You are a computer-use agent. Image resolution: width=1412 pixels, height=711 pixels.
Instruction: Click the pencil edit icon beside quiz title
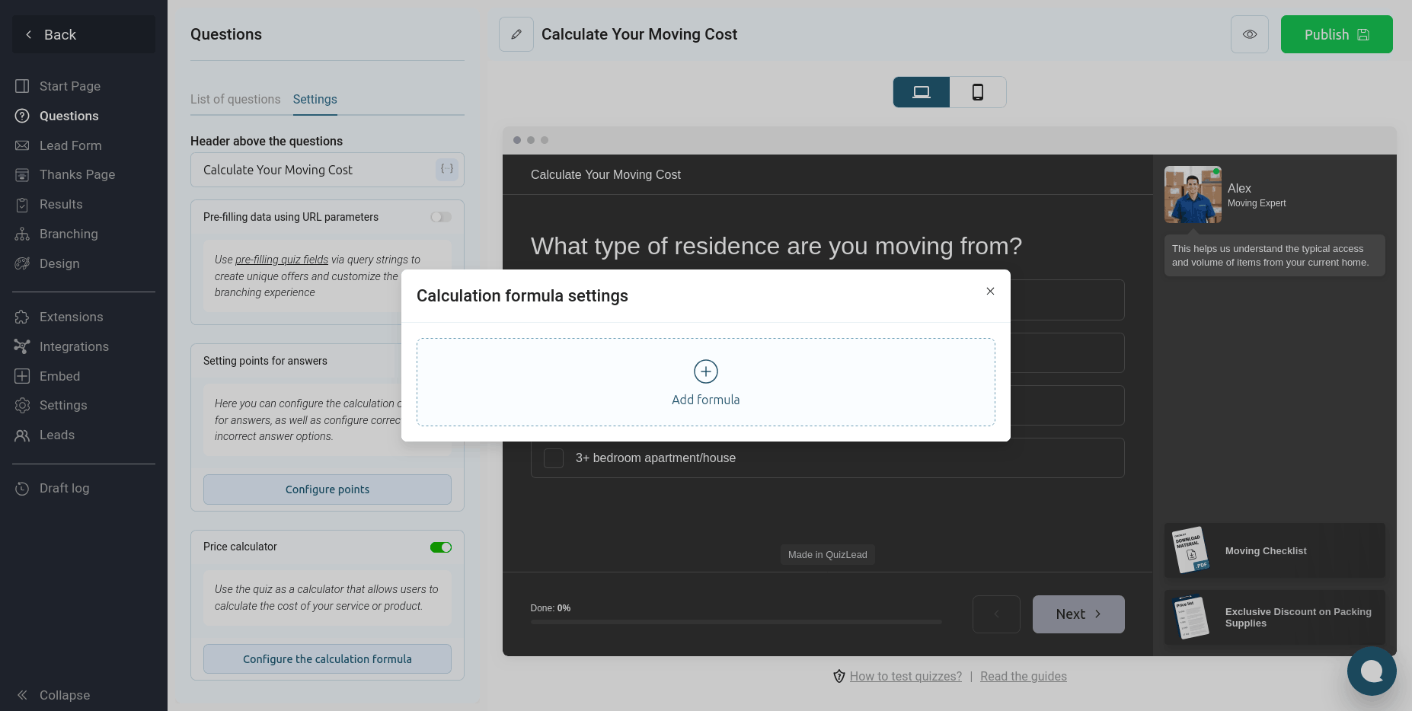coord(516,34)
